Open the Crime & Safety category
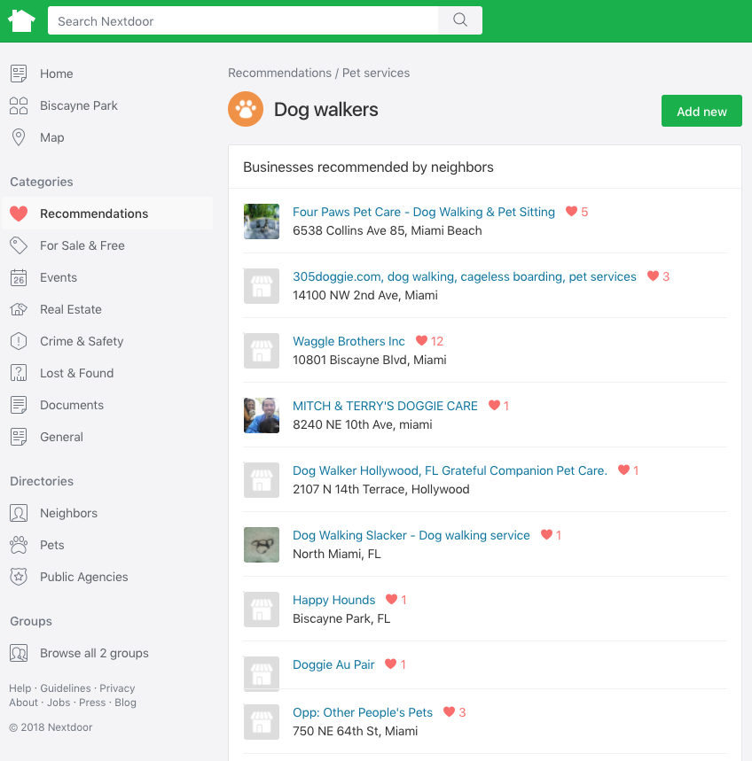Screen dimensions: 752x761 tap(82, 341)
